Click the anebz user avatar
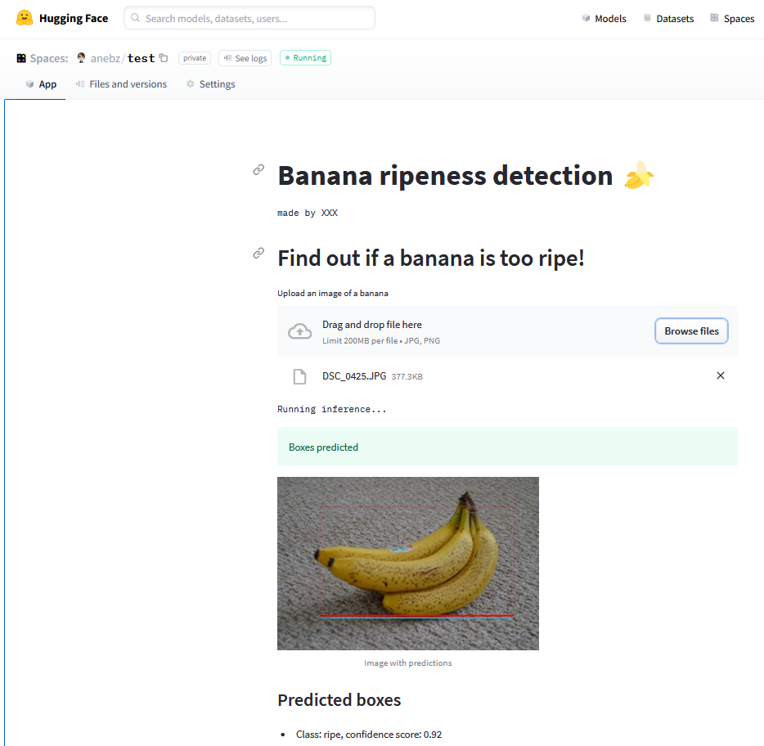 81,58
